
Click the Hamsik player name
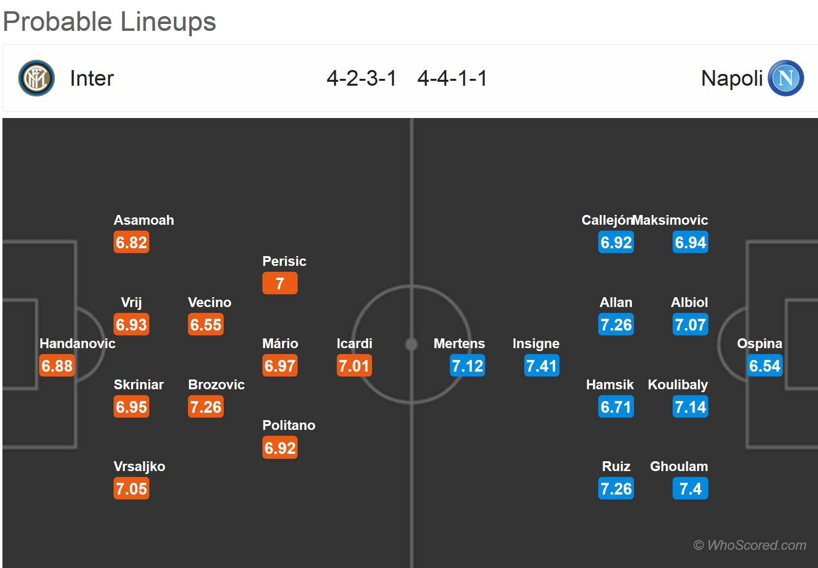609,385
